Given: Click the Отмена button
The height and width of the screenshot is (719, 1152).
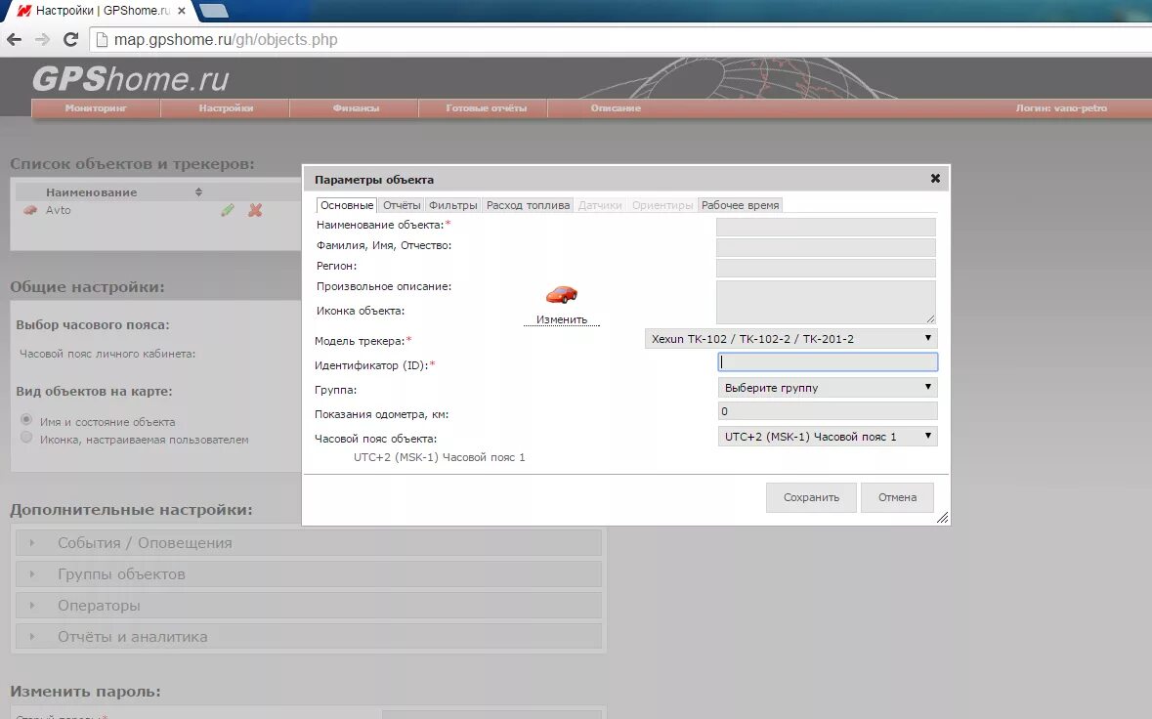Looking at the screenshot, I should [x=897, y=497].
